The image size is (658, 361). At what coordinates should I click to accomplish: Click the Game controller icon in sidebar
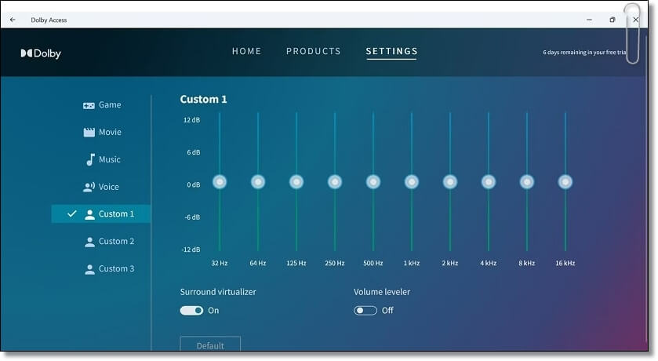click(x=89, y=105)
